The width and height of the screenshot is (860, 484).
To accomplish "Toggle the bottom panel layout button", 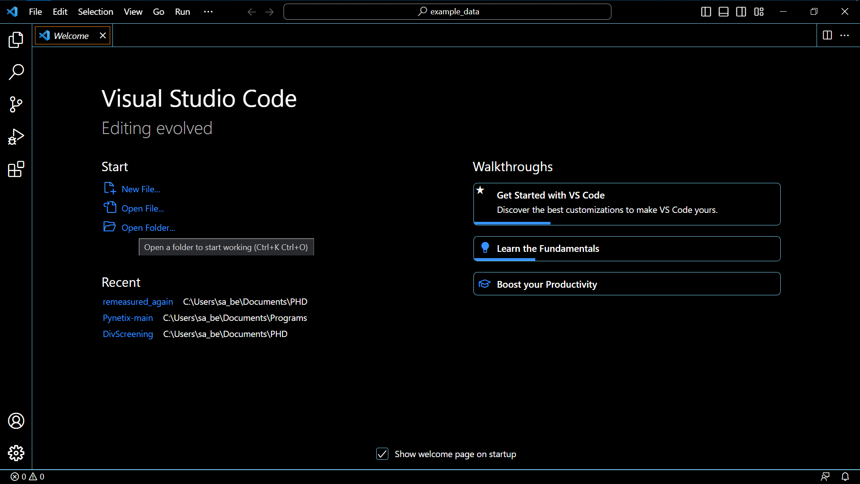I will (x=723, y=12).
